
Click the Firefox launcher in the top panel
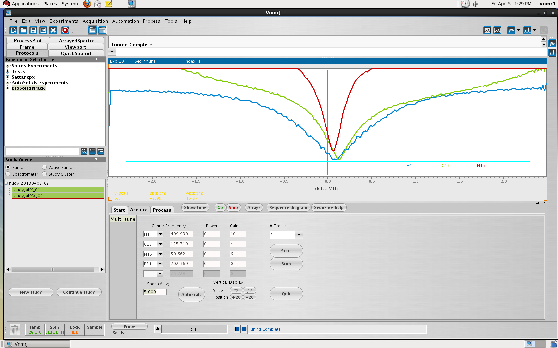coord(87,4)
